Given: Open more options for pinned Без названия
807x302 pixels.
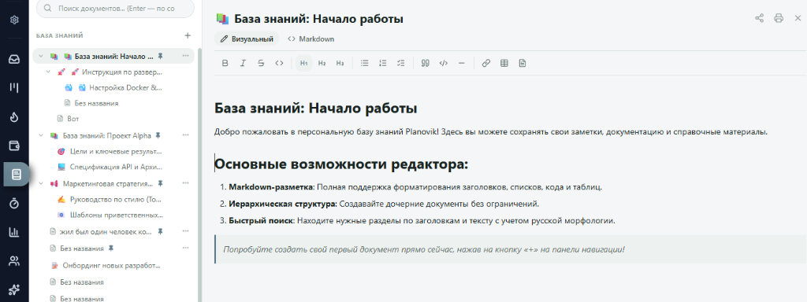Looking at the screenshot, I should [x=185, y=248].
